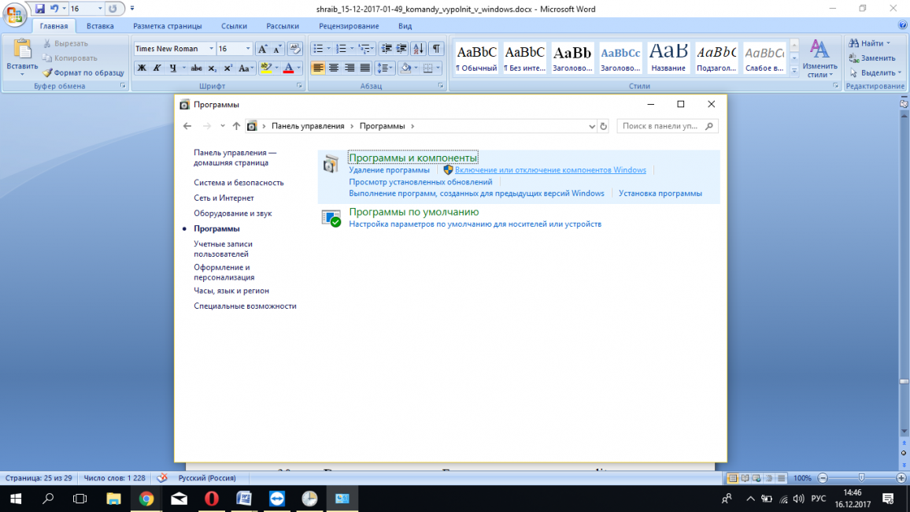The height and width of the screenshot is (512, 910).
Task: Toggle strikethrough formatting
Action: tap(196, 68)
